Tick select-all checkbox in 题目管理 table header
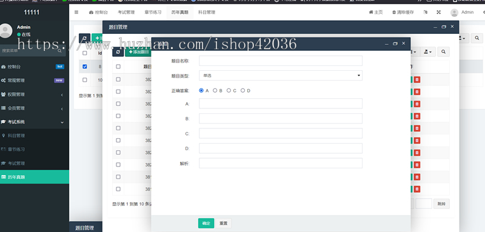Viewport: 485px width, 232px height. coord(118,67)
